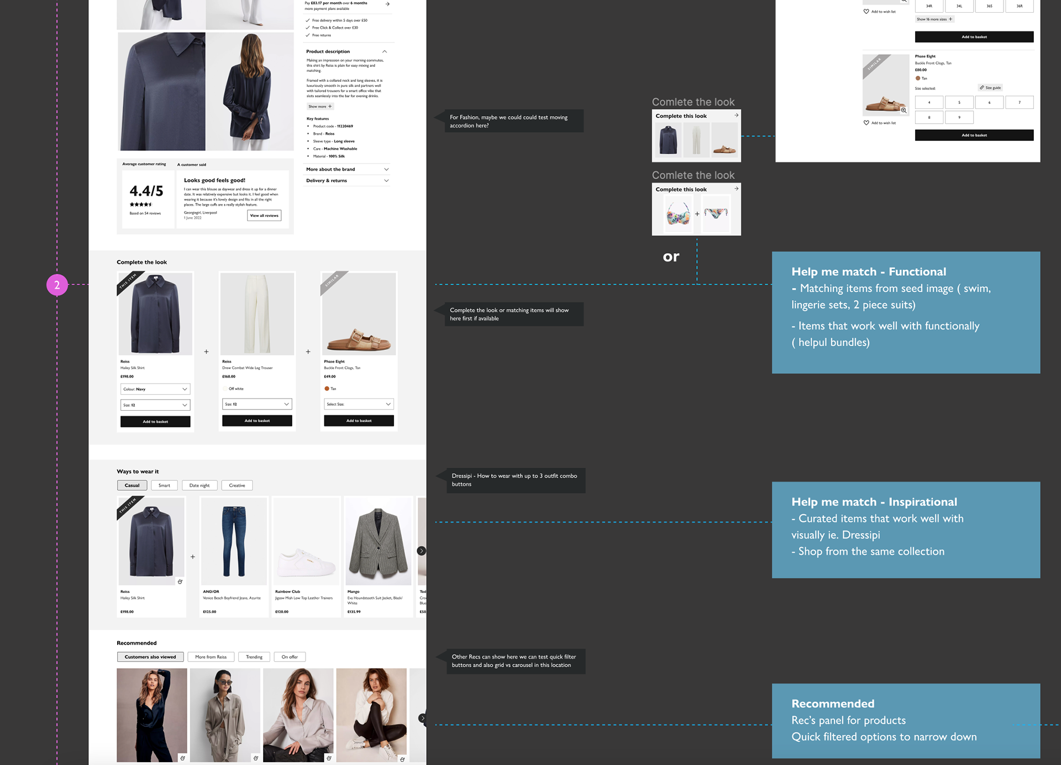1061x765 pixels.
Task: Click the 'Help me match - Inspirational' heading
Action: 874,502
